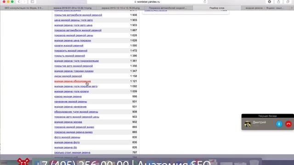The image size is (294, 165).
Task: Open 'кровля жидкой резиной' query
Action: point(69,45)
